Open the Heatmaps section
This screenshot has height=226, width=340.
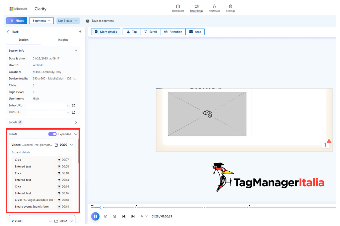click(214, 8)
